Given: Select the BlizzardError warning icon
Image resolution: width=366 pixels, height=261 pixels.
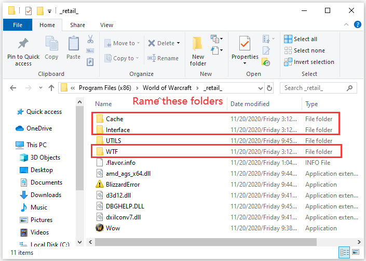Looking at the screenshot, I should click(100, 184).
